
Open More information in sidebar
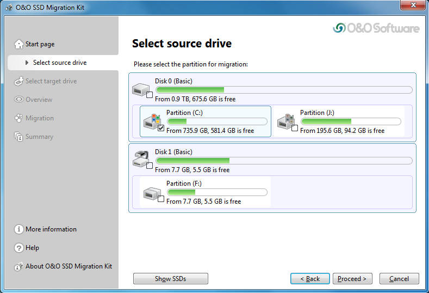point(51,229)
